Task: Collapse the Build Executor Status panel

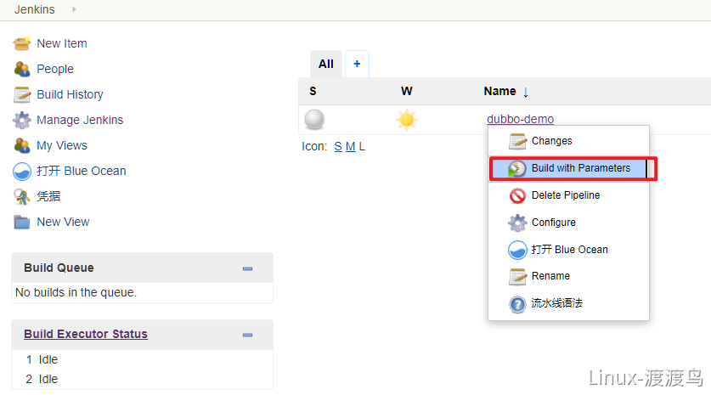Action: [247, 336]
